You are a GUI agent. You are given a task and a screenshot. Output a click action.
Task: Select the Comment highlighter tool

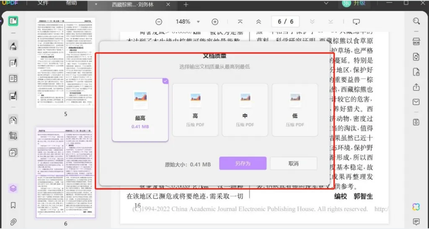13,46
